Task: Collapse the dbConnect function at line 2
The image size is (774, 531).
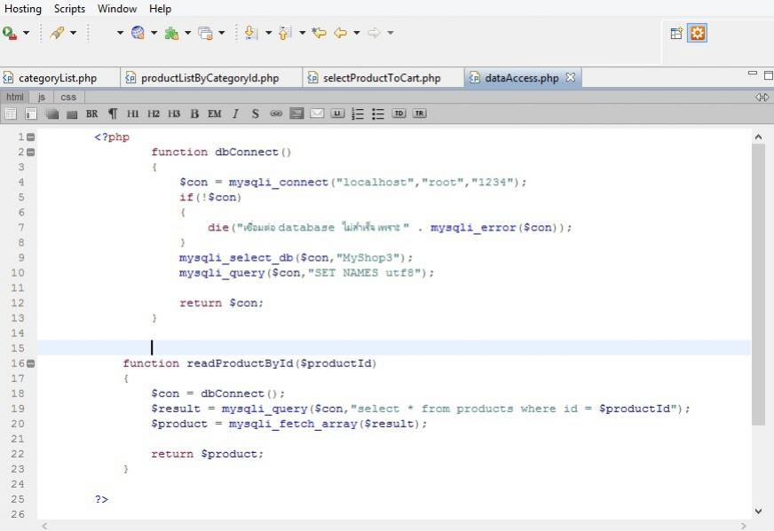Action: point(30,152)
